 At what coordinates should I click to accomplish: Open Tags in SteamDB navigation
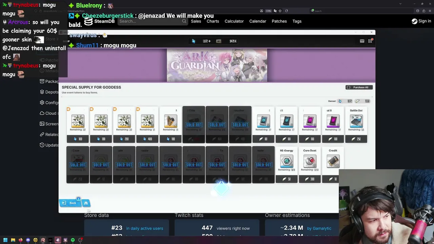297,21
